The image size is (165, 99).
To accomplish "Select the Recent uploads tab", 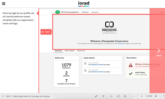I will [70, 51].
